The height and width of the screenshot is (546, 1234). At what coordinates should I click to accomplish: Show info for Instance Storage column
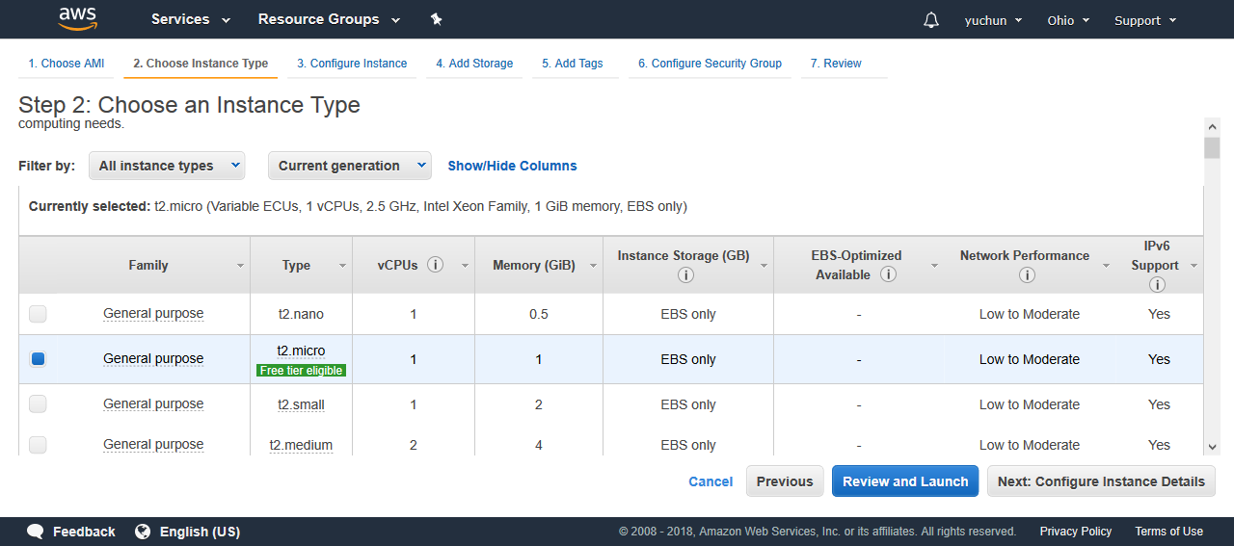(x=685, y=274)
